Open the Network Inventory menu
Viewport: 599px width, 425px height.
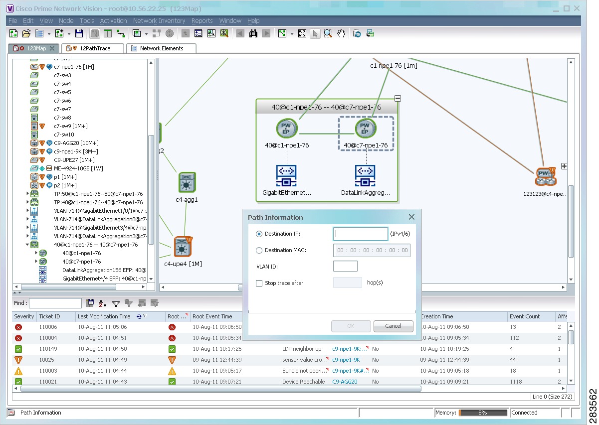pyautogui.click(x=159, y=21)
